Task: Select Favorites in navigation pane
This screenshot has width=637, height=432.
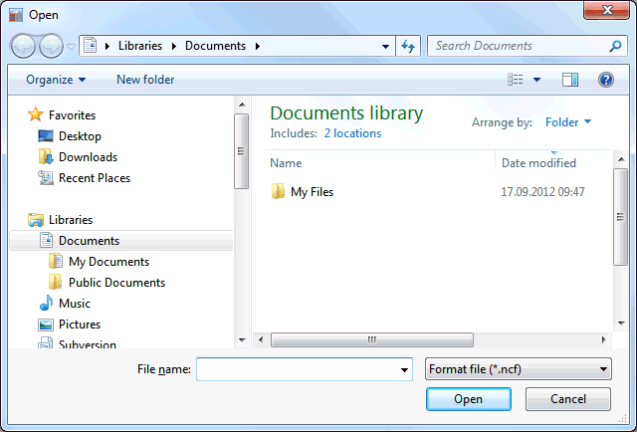Action: 72,115
